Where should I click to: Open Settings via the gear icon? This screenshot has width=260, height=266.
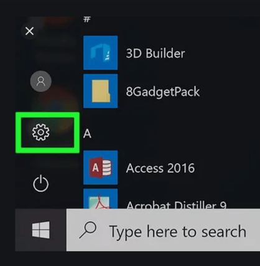click(x=40, y=132)
